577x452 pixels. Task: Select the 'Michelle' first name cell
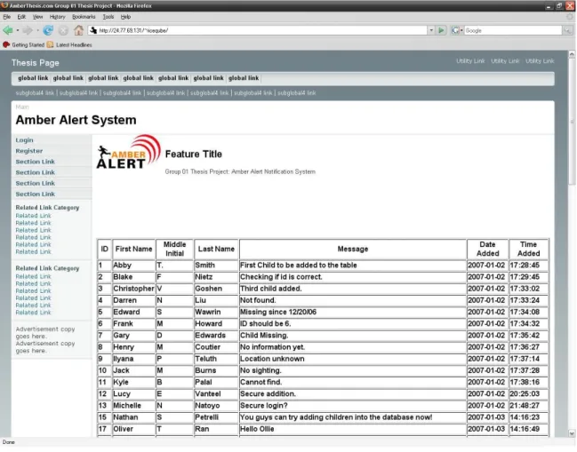click(133, 406)
